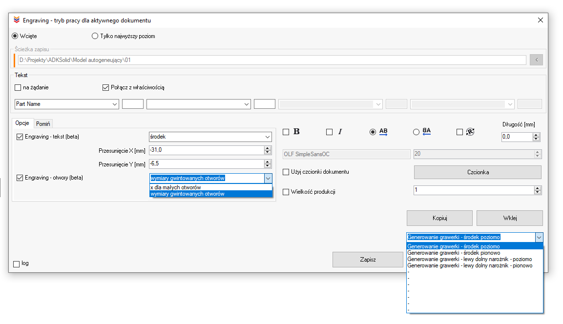Close the Engraving dialog window
The width and height of the screenshot is (563, 324).
point(541,20)
